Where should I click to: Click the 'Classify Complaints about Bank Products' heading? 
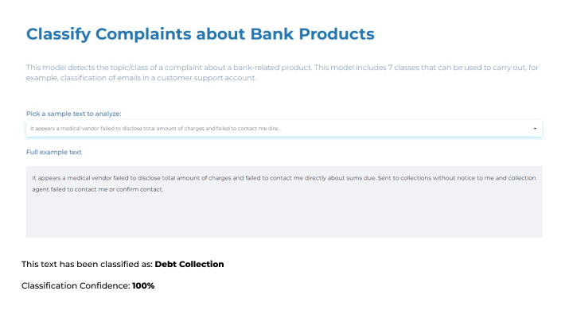point(201,34)
